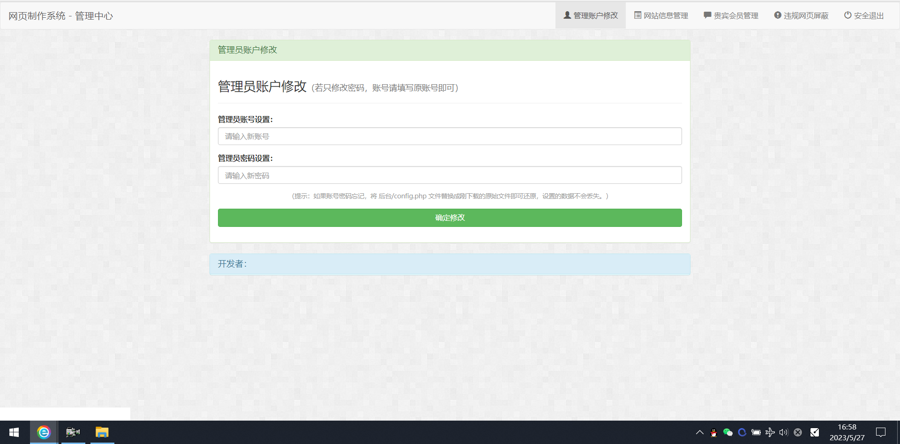900x444 pixels.
Task: Click the user icon beside 管理账户修改
Action: (567, 15)
